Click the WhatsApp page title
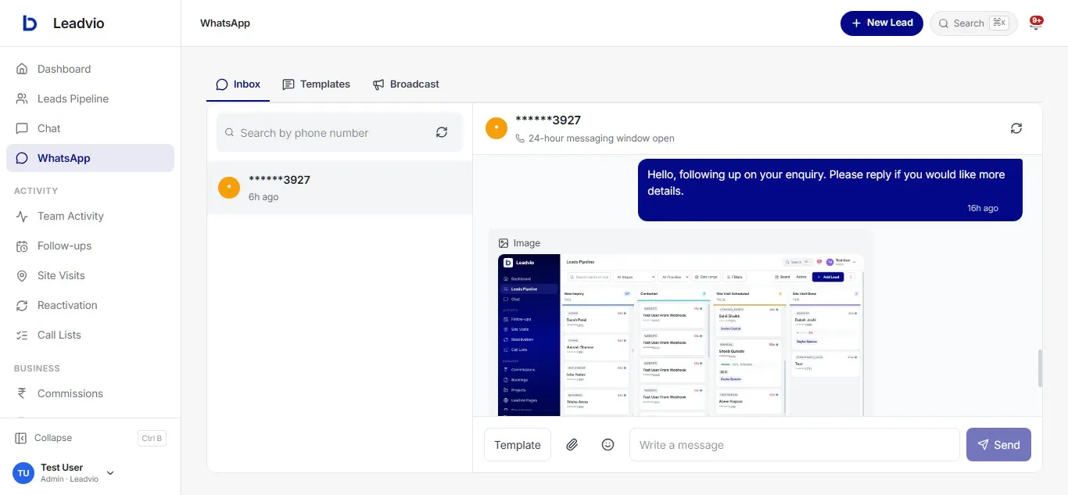Screen dimensions: 1068x495 [225, 23]
